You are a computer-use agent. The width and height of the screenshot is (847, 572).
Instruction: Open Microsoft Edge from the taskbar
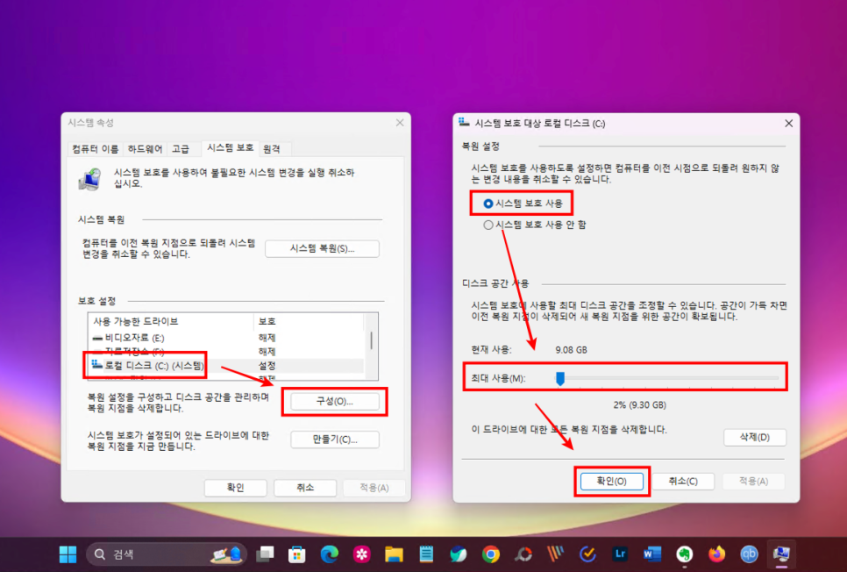(x=329, y=554)
